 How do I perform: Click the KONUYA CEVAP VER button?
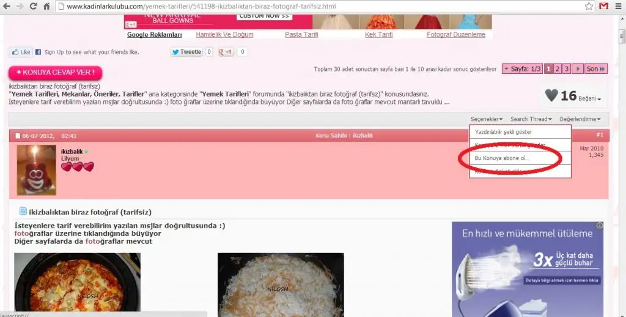55,73
